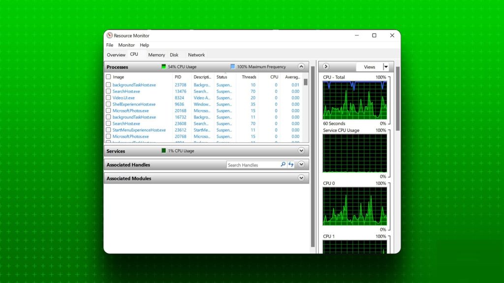Click the refresh handles icon beside the search box
Viewport: 504px width, 283px height.
pos(291,164)
